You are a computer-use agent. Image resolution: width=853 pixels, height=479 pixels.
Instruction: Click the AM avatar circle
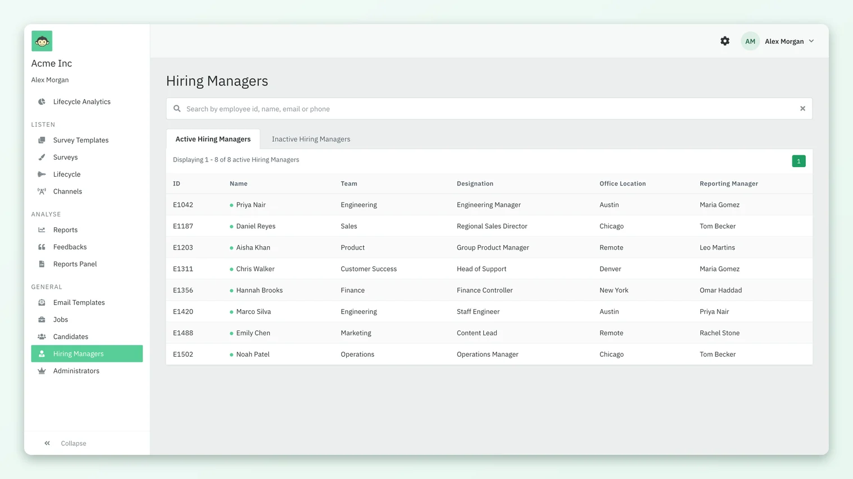[x=750, y=41]
